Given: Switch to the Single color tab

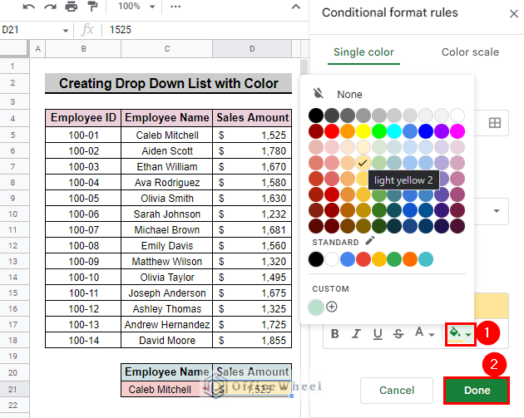Looking at the screenshot, I should pos(363,52).
